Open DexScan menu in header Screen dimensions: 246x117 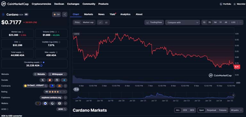coord(59,4)
